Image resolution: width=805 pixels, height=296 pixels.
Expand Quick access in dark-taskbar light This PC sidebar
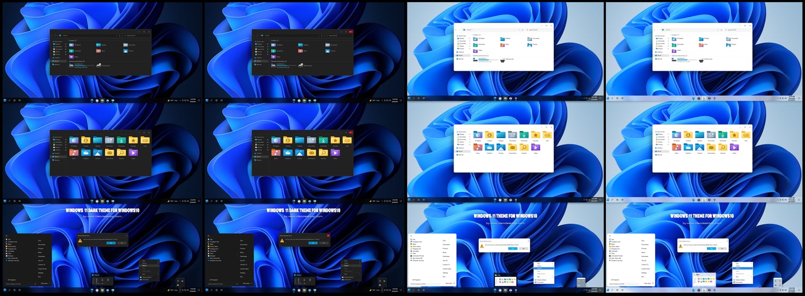pyautogui.click(x=461, y=36)
